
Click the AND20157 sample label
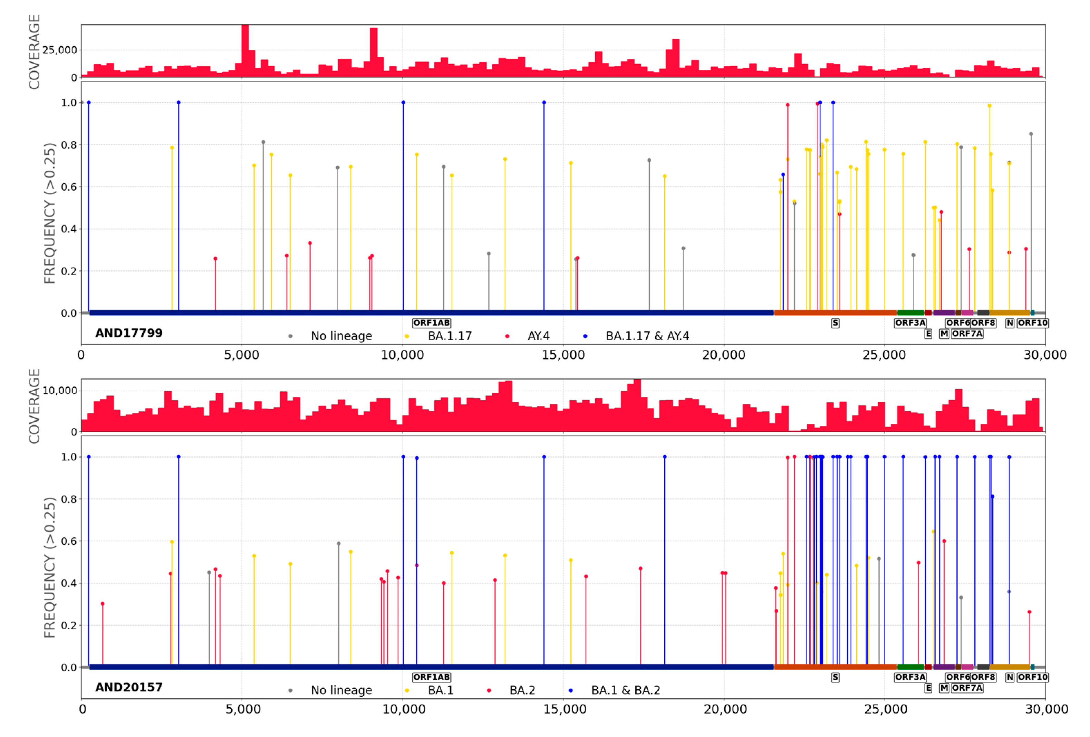(x=129, y=687)
